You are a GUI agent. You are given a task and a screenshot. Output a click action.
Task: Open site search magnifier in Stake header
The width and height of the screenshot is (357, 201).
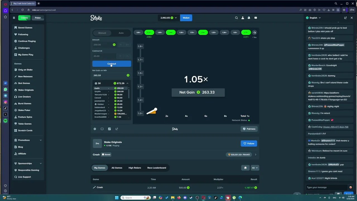pos(237,18)
